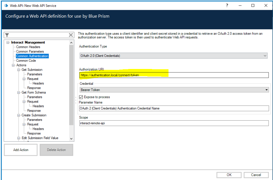Select Common Headers in the tree
Screen dimensions: 273x180
point(28,47)
